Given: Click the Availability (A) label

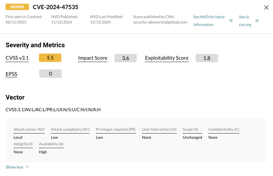Looking at the screenshot, I should point(51,144).
